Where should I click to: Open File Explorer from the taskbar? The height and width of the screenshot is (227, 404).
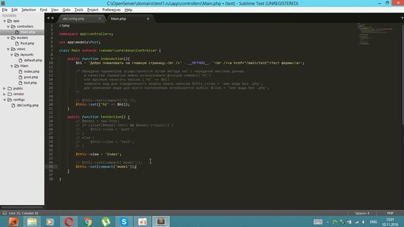click(x=32, y=221)
